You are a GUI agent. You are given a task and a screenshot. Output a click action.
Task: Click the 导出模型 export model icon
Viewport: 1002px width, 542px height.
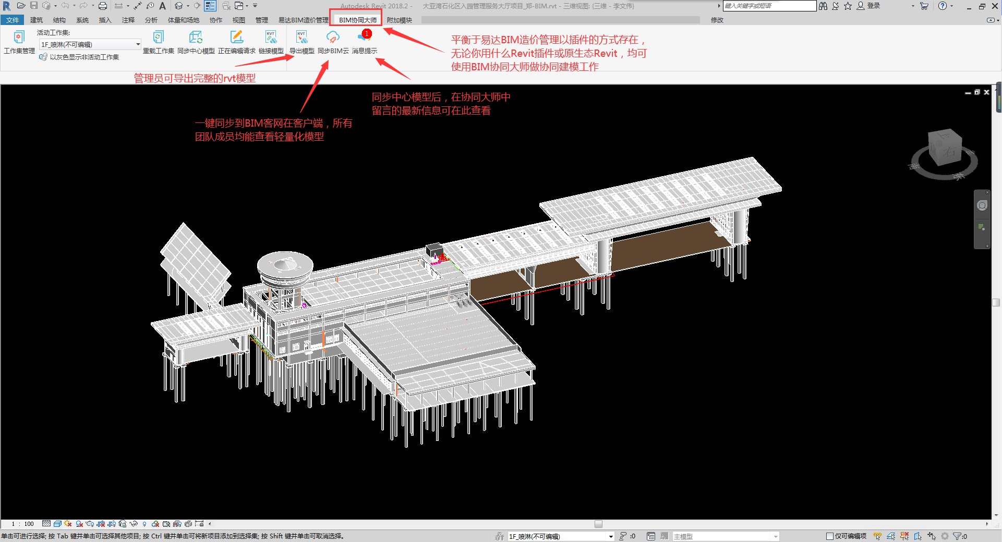[301, 42]
